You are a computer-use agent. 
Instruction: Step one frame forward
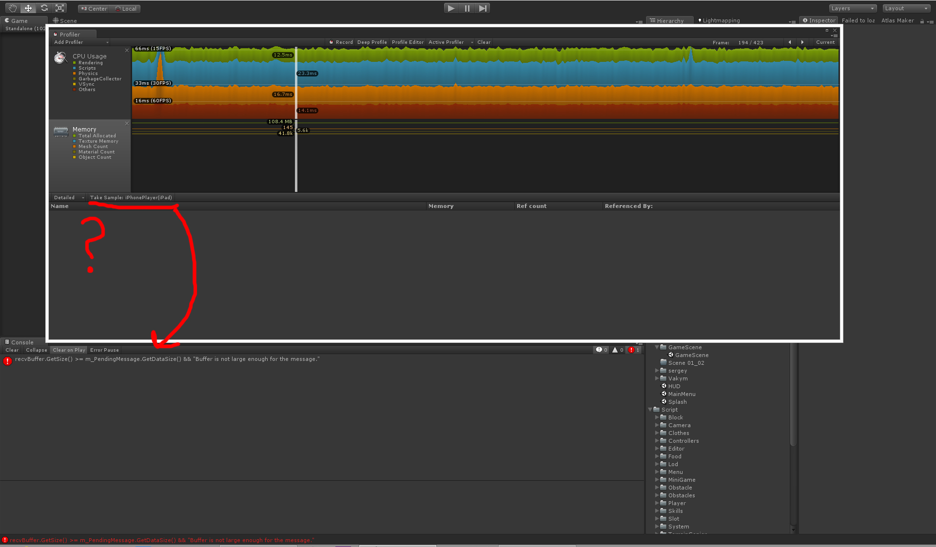pyautogui.click(x=483, y=8)
